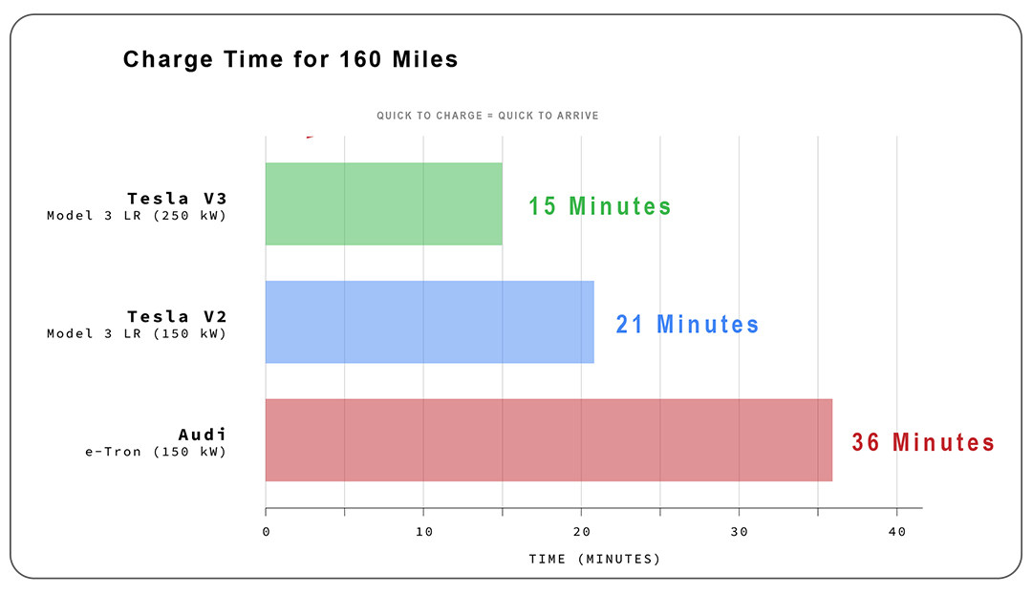The width and height of the screenshot is (1032, 595).
Task: Select the e-Tron (150 kW) sublabel
Action: click(x=156, y=452)
